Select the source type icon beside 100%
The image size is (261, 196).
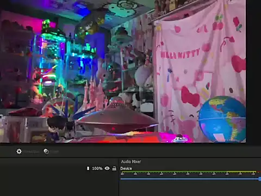[x=88, y=168]
